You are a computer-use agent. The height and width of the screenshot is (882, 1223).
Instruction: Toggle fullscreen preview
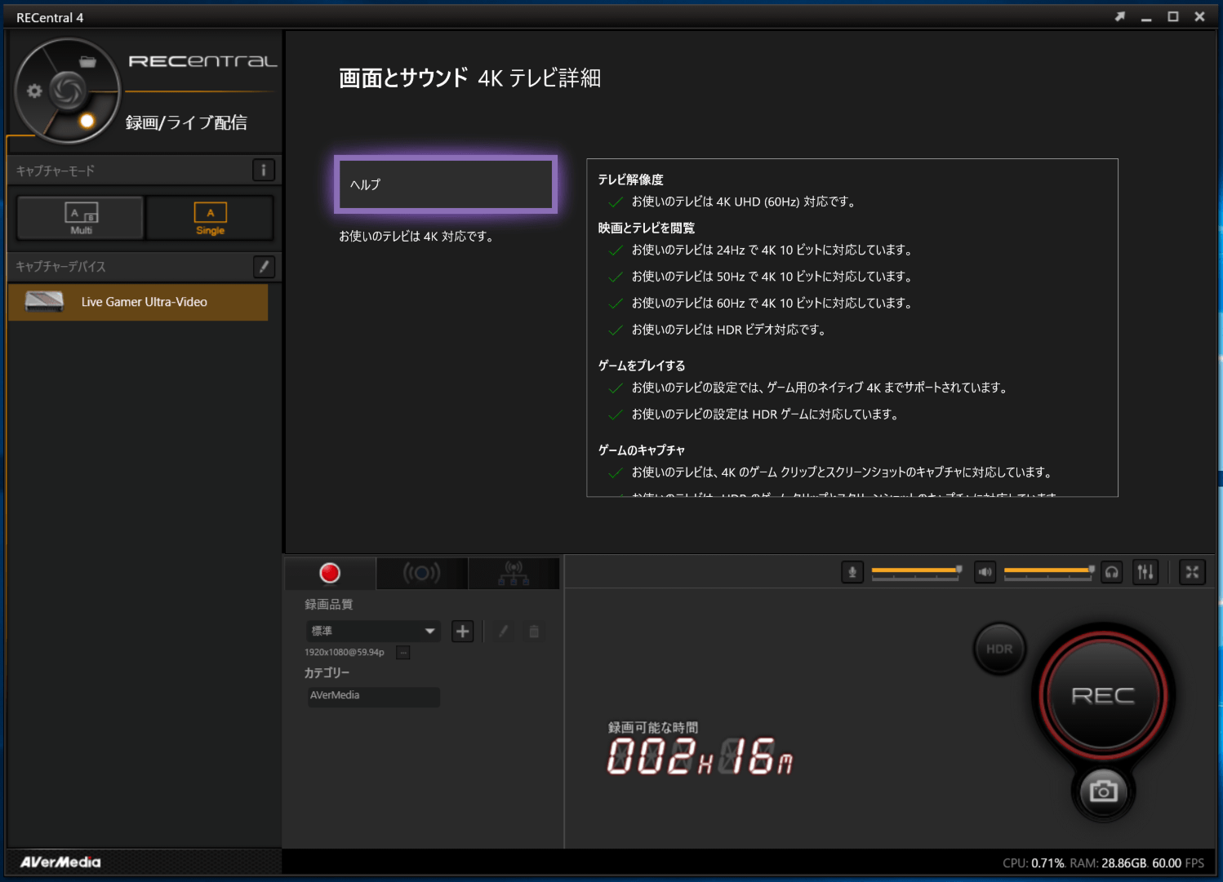pyautogui.click(x=1192, y=572)
